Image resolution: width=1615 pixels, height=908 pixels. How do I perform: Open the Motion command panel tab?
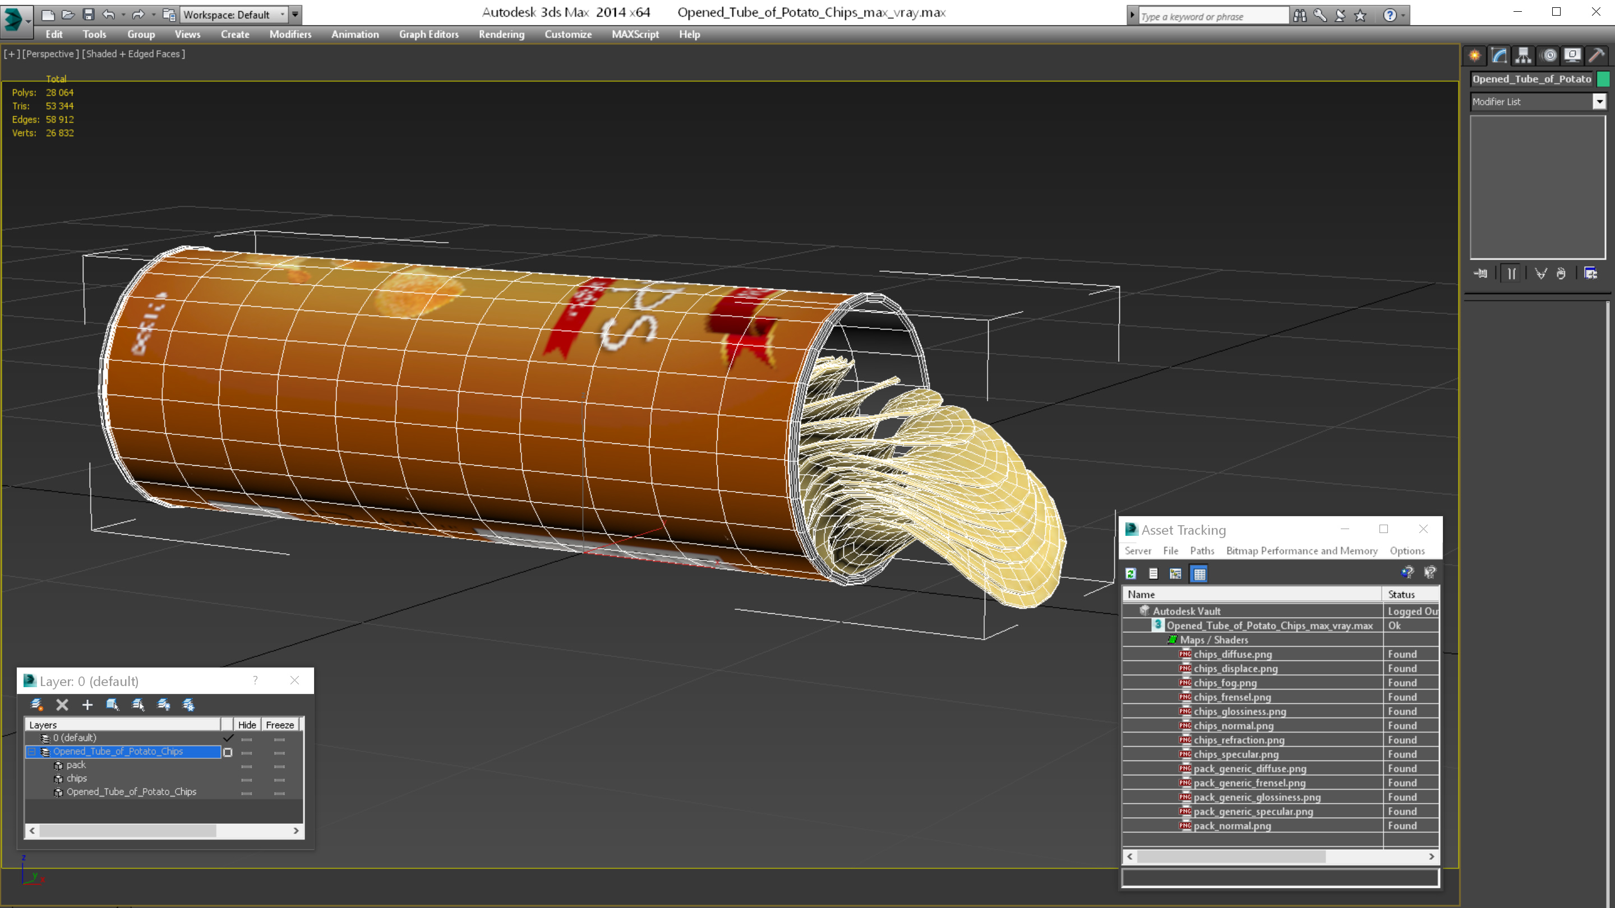coord(1549,55)
